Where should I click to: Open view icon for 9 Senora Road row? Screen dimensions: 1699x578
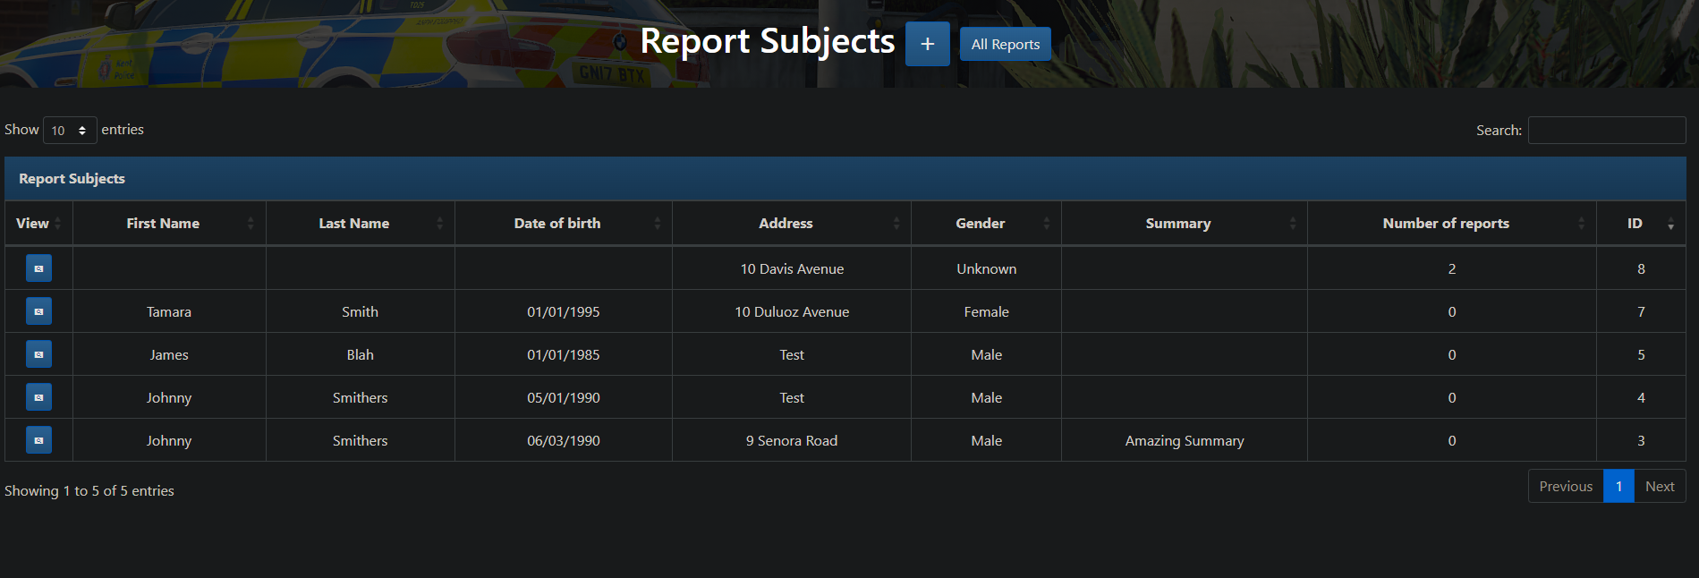click(x=38, y=440)
